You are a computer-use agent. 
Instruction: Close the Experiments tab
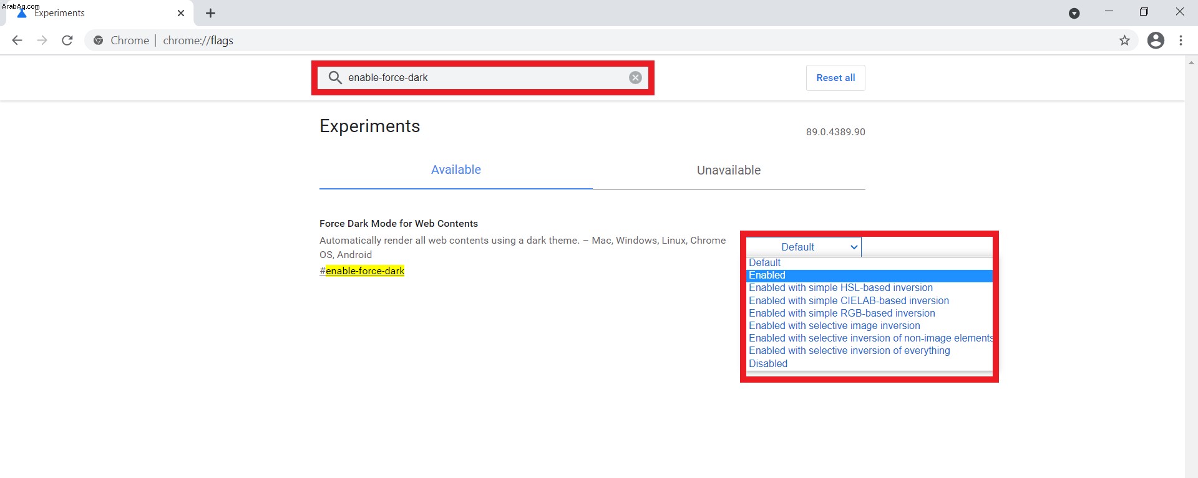tap(181, 13)
